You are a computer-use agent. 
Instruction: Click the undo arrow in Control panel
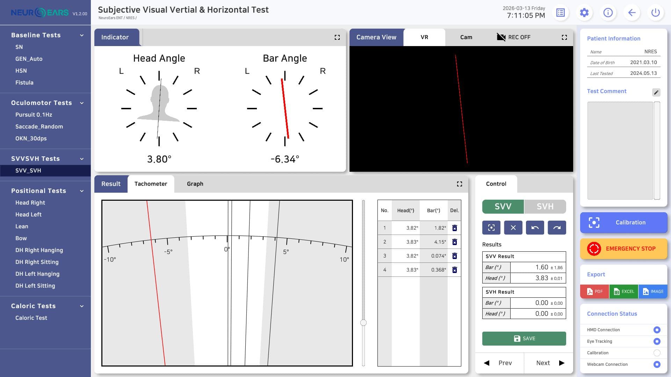[535, 228]
